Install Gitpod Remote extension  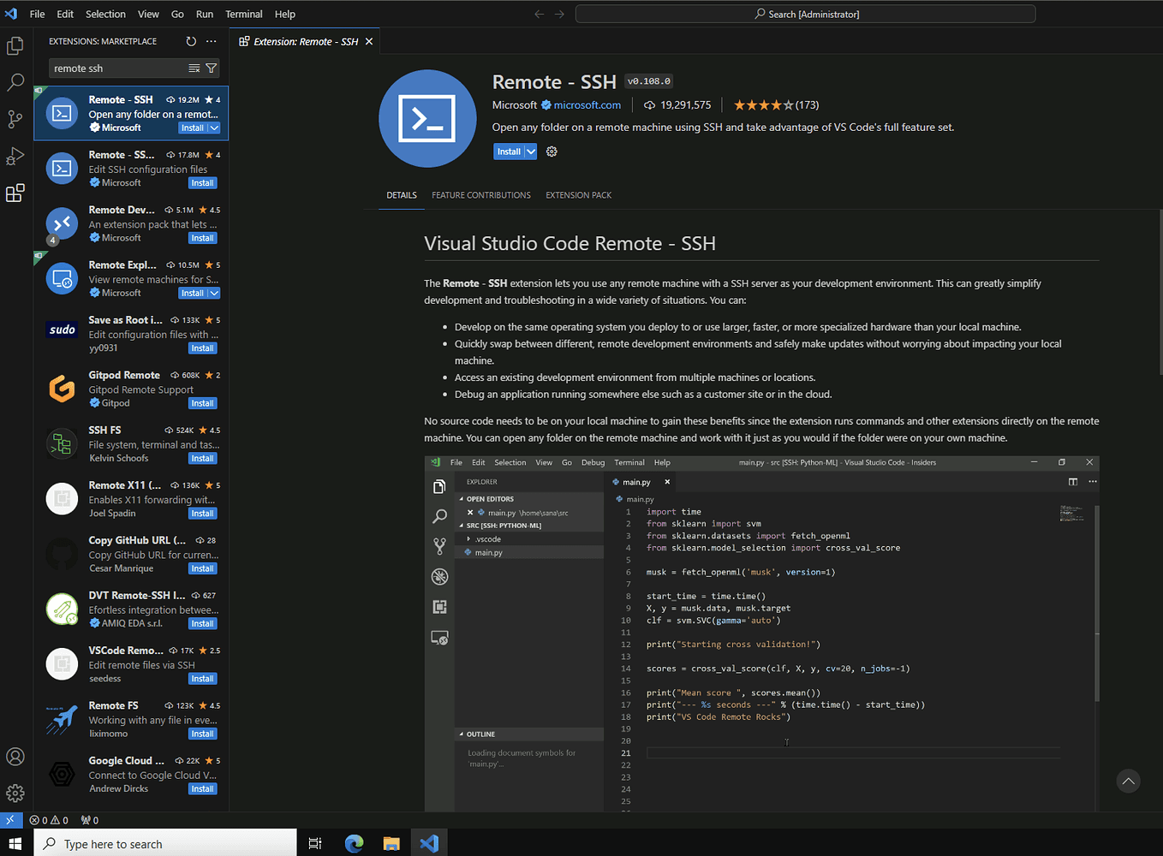click(x=203, y=403)
